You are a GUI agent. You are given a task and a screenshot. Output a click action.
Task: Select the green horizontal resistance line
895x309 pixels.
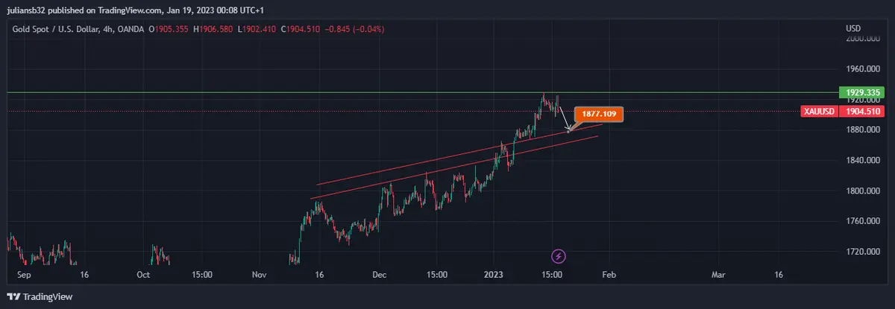coord(298,93)
